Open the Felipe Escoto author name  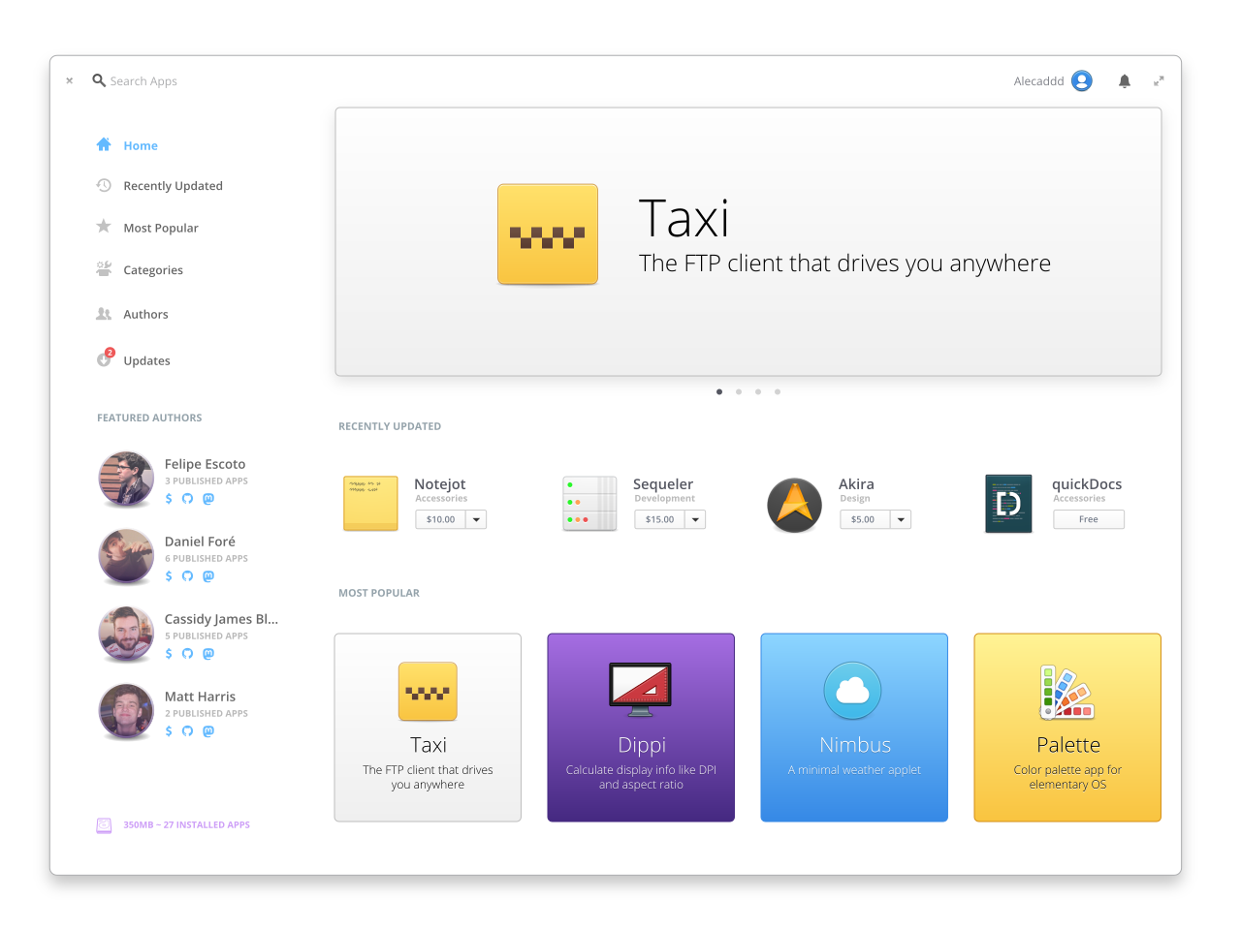point(206,465)
